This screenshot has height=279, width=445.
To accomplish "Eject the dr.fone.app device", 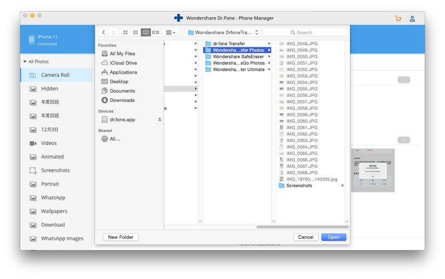I will click(x=160, y=120).
